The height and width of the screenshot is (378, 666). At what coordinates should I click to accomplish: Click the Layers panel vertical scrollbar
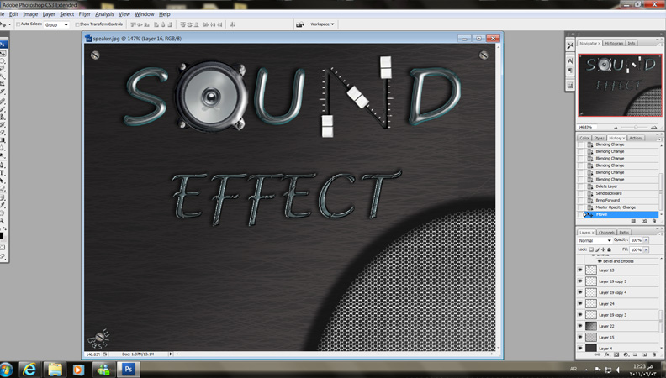[661, 320]
